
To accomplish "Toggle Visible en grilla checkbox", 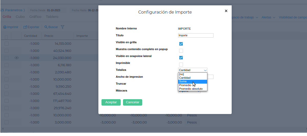I will coord(181,44).
